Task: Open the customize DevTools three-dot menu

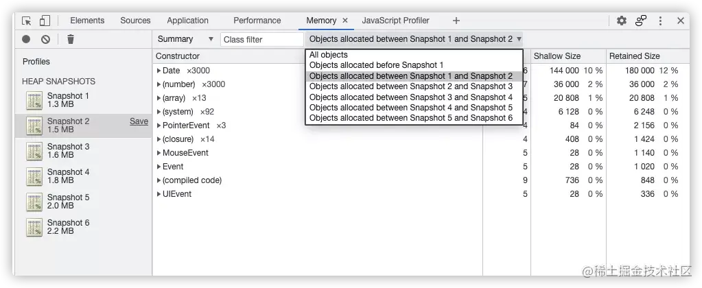Action: coord(660,21)
